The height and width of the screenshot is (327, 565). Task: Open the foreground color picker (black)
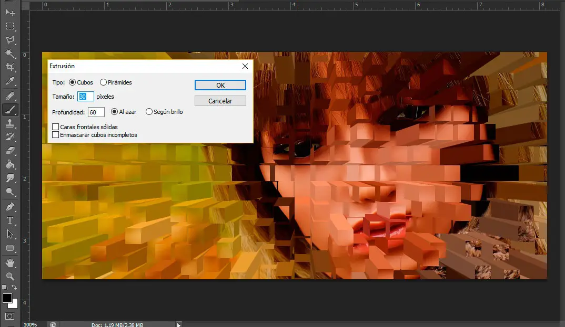6,297
